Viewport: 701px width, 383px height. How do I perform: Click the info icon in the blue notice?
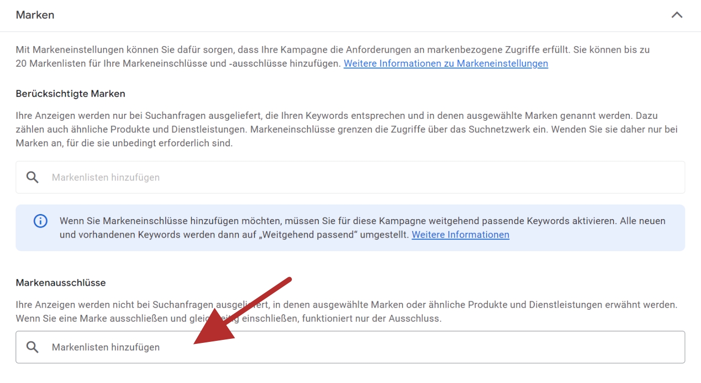click(x=40, y=221)
